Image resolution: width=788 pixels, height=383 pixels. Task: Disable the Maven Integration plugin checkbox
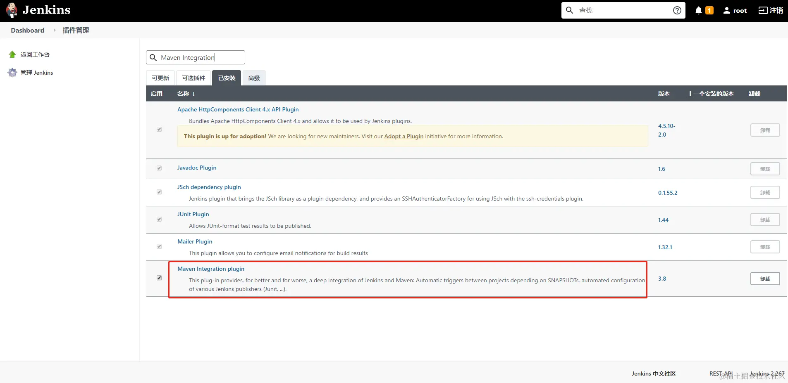(x=159, y=278)
